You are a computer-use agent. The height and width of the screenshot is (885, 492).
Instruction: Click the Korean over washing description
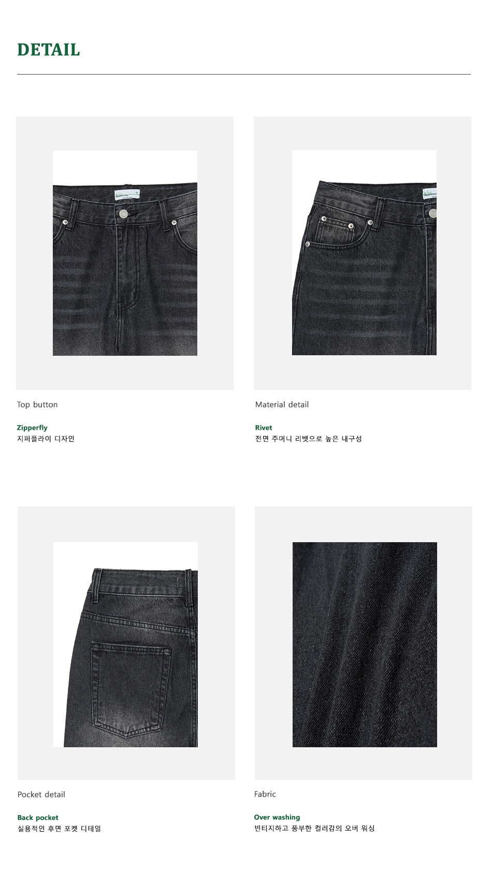pyautogui.click(x=314, y=828)
